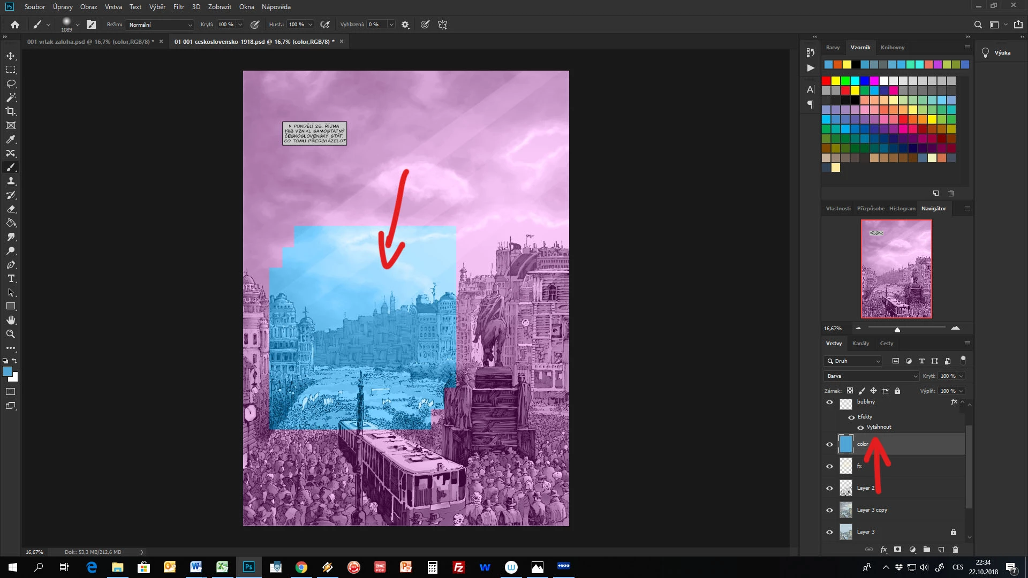
Task: Open the Režim blend mode dropdown
Action: pyautogui.click(x=160, y=25)
